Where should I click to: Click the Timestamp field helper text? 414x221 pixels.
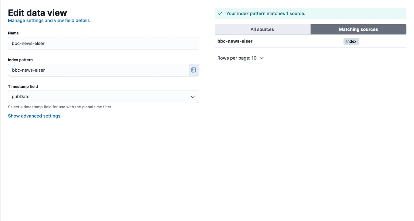coord(60,107)
